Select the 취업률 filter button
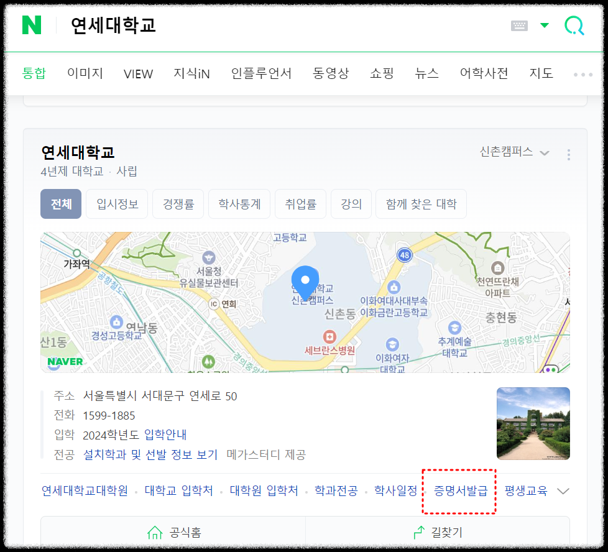This screenshot has width=608, height=552. [300, 204]
